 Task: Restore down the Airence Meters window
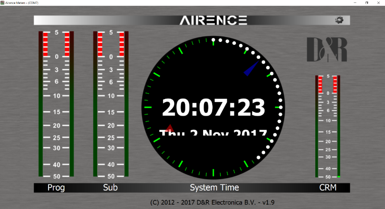[367, 3]
